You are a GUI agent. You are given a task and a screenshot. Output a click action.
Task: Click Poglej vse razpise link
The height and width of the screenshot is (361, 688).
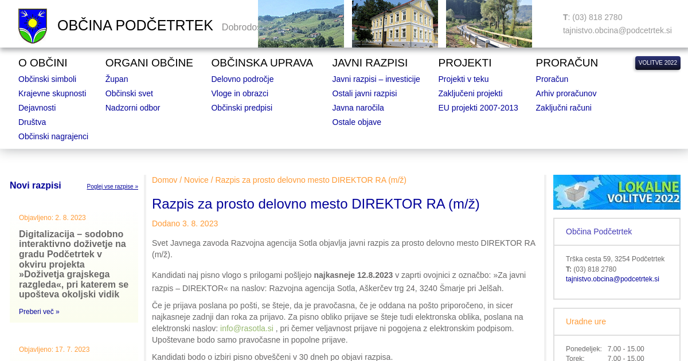(x=112, y=187)
